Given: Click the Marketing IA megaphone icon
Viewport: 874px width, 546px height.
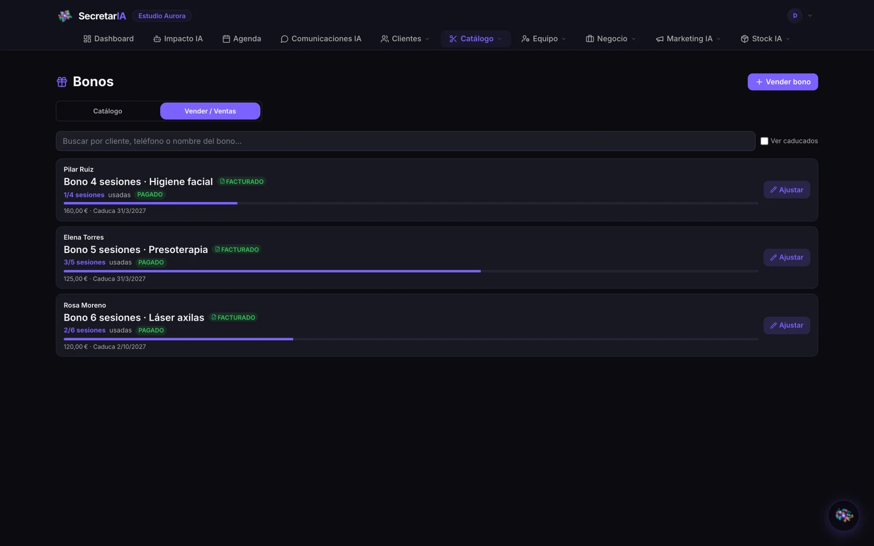Looking at the screenshot, I should (660, 39).
